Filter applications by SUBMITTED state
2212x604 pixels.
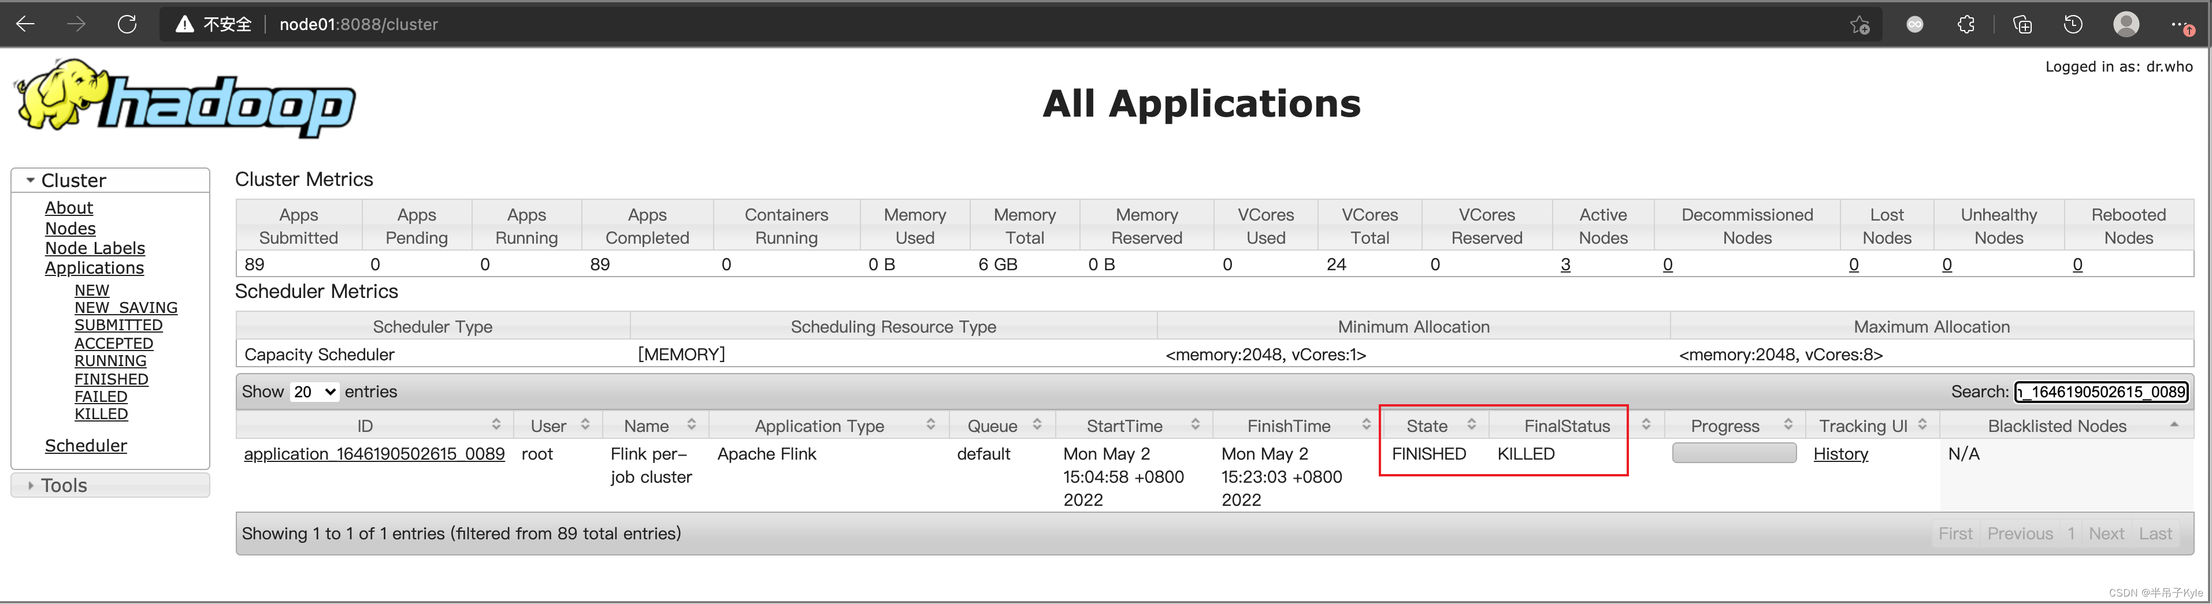(x=118, y=325)
